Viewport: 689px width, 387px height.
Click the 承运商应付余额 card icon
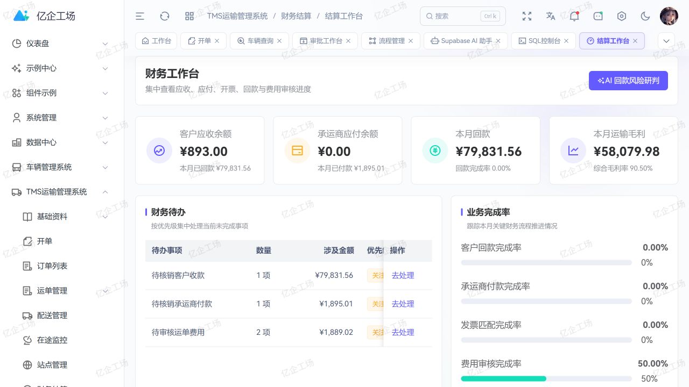pos(297,150)
